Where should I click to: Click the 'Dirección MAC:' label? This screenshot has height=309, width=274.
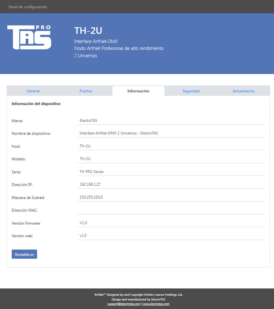(24, 210)
